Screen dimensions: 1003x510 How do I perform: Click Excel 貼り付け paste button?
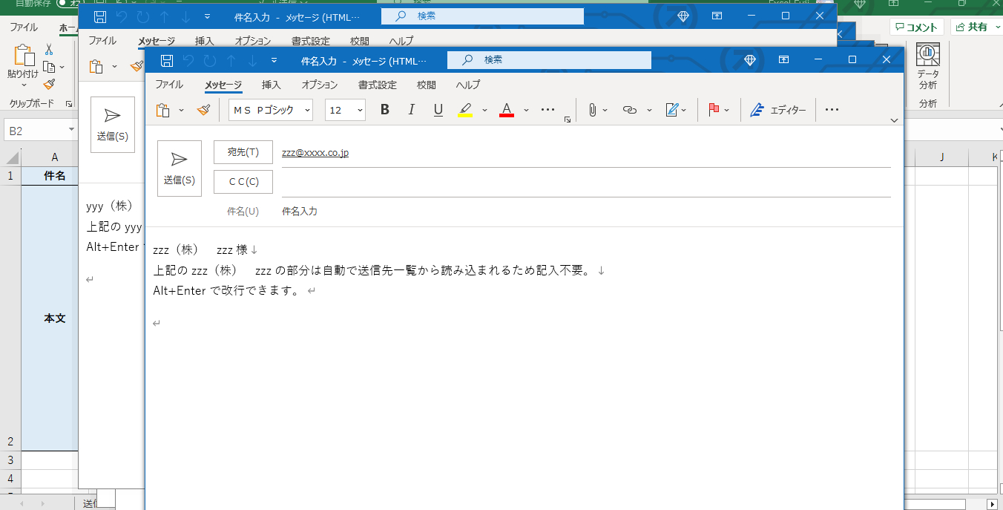point(23,65)
